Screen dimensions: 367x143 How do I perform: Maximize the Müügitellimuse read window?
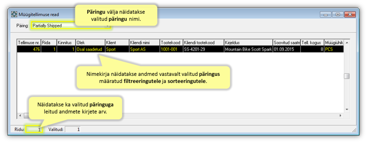[337, 15]
